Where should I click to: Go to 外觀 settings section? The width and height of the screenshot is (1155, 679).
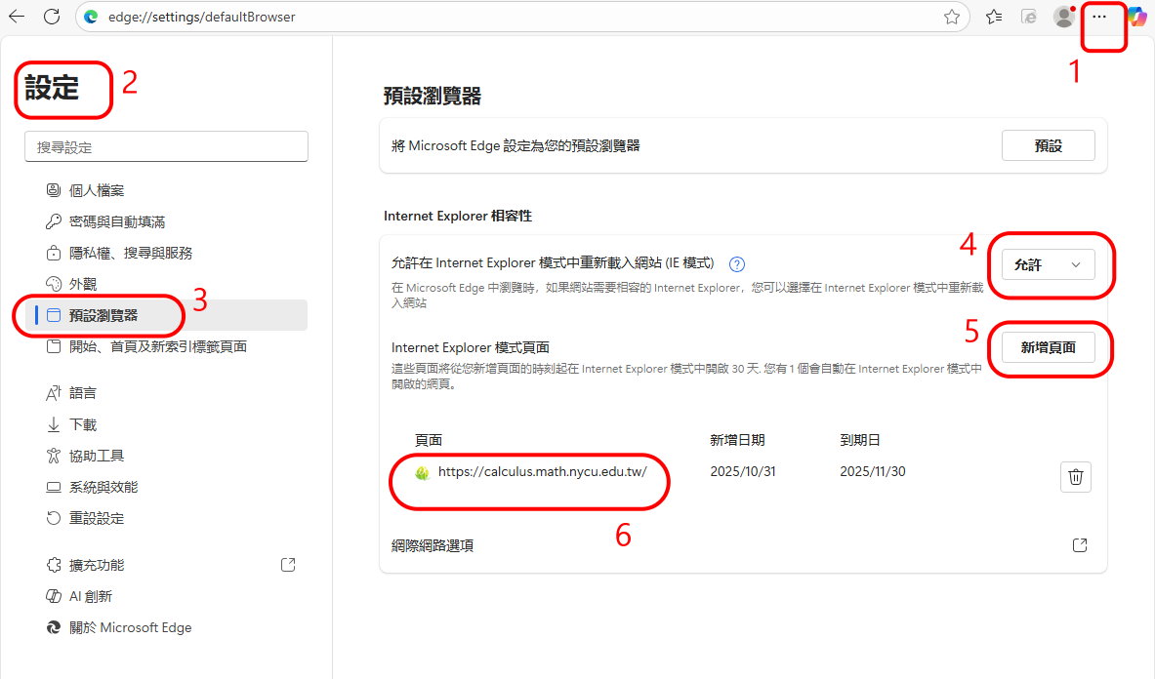pyautogui.click(x=83, y=284)
